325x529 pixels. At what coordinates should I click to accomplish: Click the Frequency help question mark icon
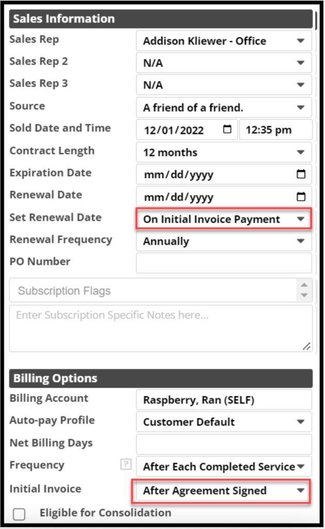point(125,465)
